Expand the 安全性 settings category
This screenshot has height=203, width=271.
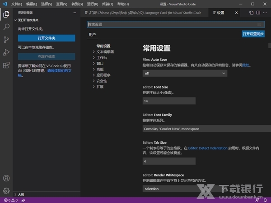pyautogui.click(x=102, y=81)
